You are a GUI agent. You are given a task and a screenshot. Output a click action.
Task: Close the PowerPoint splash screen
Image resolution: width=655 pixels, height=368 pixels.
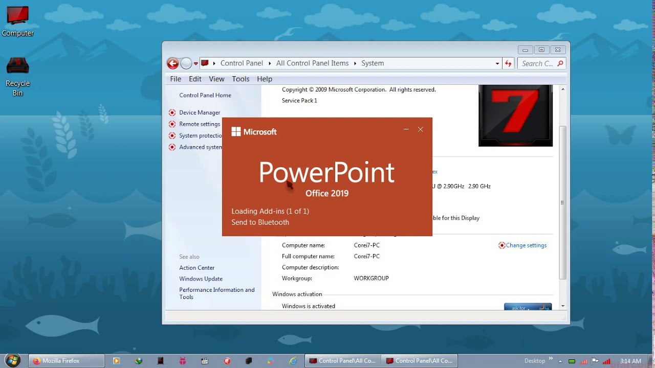pyautogui.click(x=421, y=130)
